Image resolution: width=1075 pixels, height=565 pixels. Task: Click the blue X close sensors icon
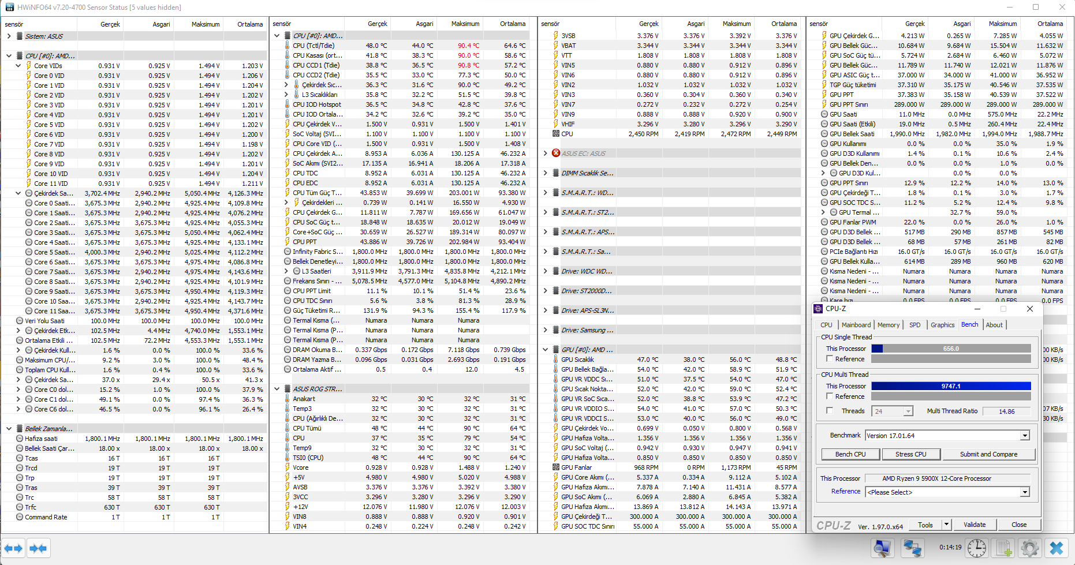tap(1057, 548)
